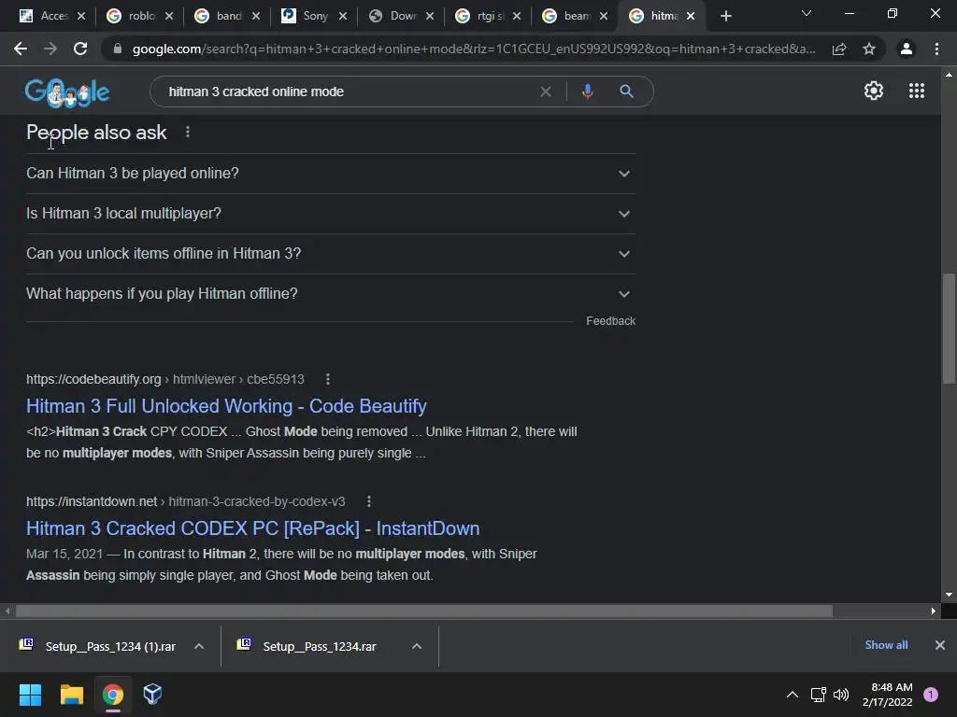The width and height of the screenshot is (957, 717).
Task: Click the horizontal scrollbar thumb
Action: pyautogui.click(x=424, y=611)
